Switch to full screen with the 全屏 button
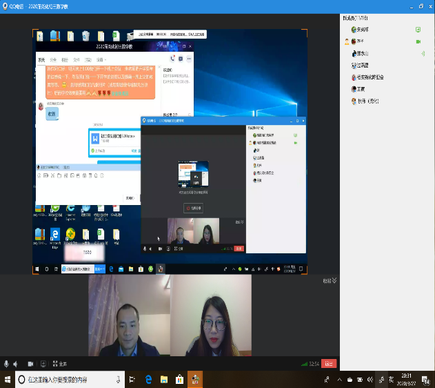The width and height of the screenshot is (435, 388). click(60, 364)
